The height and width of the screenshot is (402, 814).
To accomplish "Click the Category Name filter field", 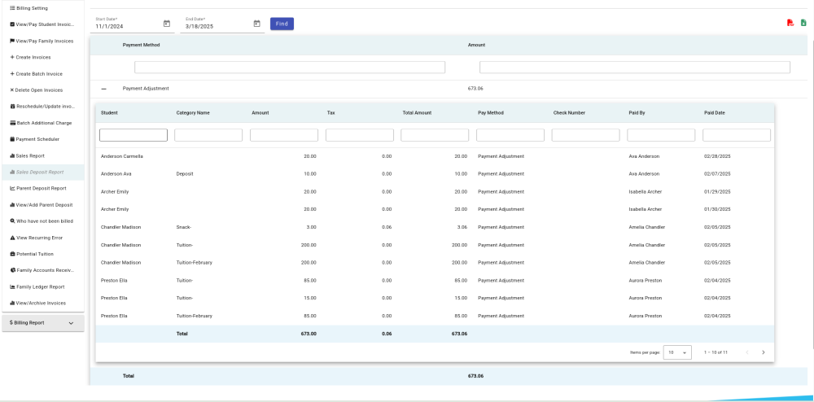I will pos(208,135).
